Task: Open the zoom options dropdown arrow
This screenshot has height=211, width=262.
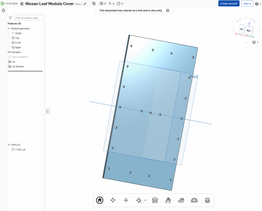Action: pyautogui.click(x=145, y=200)
